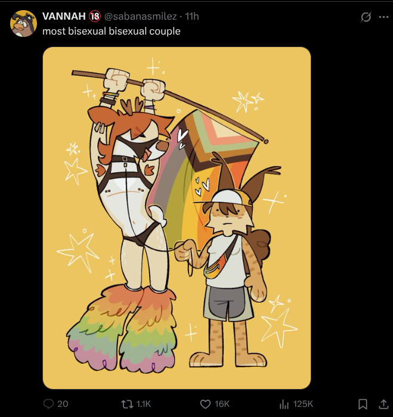
Task: Open the three-dot more options menu
Action: (x=383, y=17)
